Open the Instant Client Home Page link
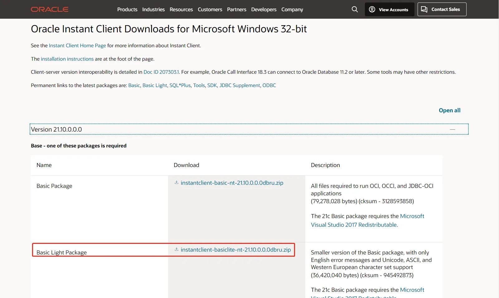This screenshot has width=499, height=298. click(x=77, y=46)
